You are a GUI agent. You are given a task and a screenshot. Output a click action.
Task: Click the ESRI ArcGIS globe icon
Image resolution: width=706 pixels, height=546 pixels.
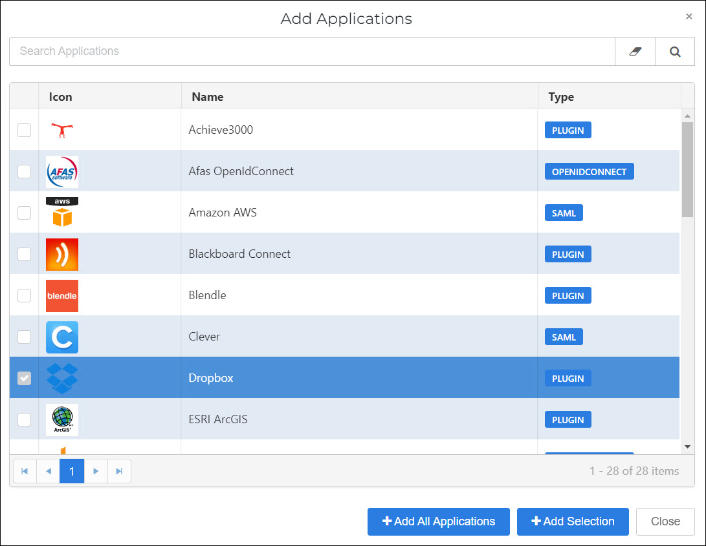coord(62,419)
